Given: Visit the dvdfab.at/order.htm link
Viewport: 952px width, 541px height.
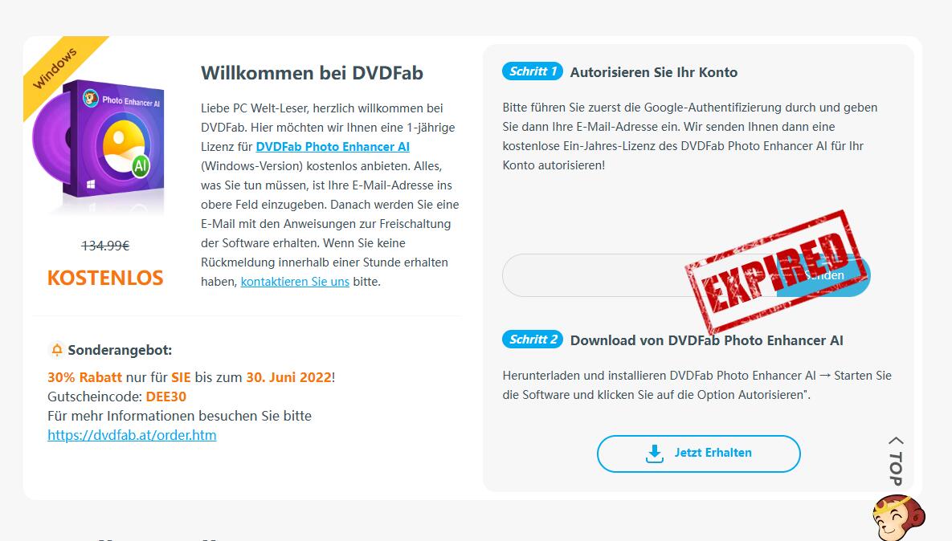Looking at the screenshot, I should [132, 435].
